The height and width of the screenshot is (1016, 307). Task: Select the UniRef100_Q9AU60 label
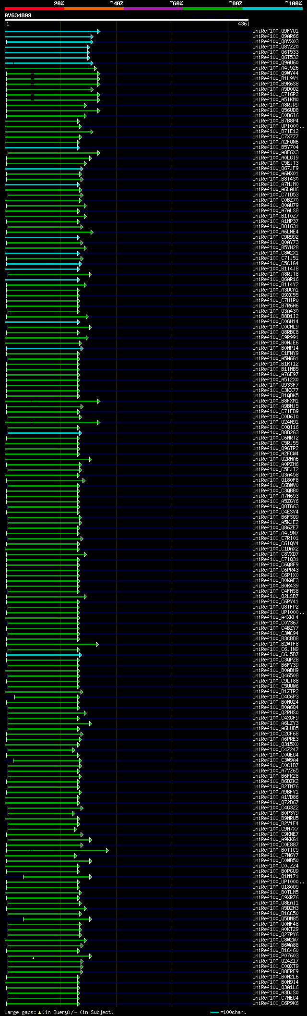coord(275,63)
